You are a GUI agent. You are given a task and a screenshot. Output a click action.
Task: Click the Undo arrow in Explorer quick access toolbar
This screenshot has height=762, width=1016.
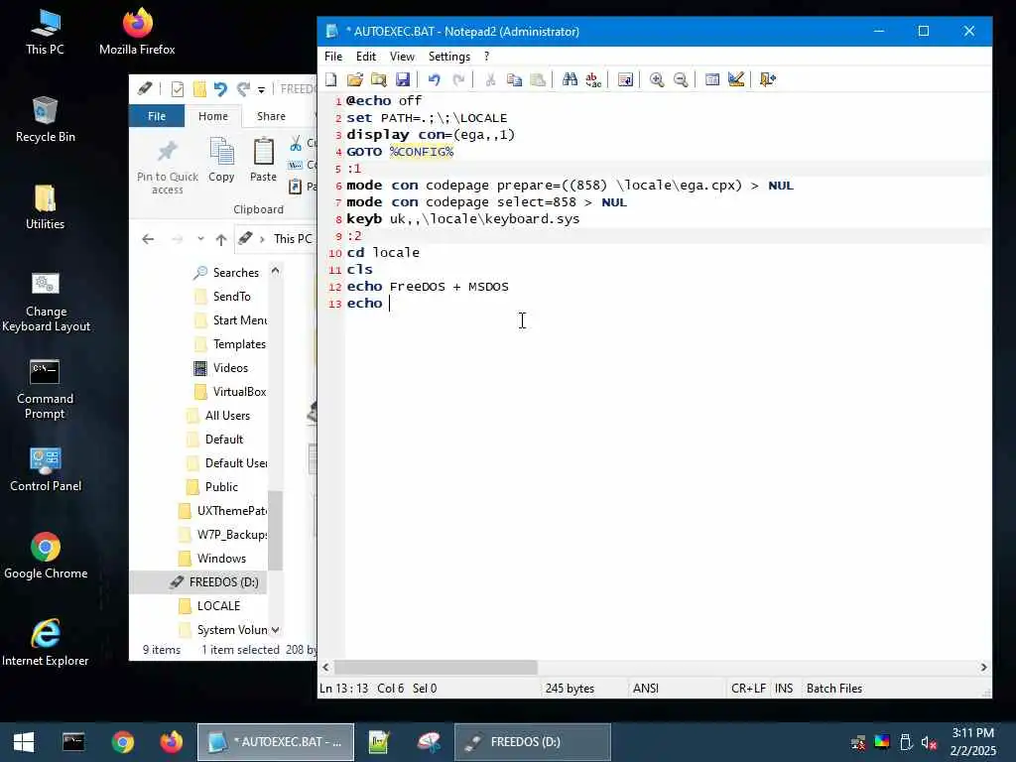tap(220, 88)
